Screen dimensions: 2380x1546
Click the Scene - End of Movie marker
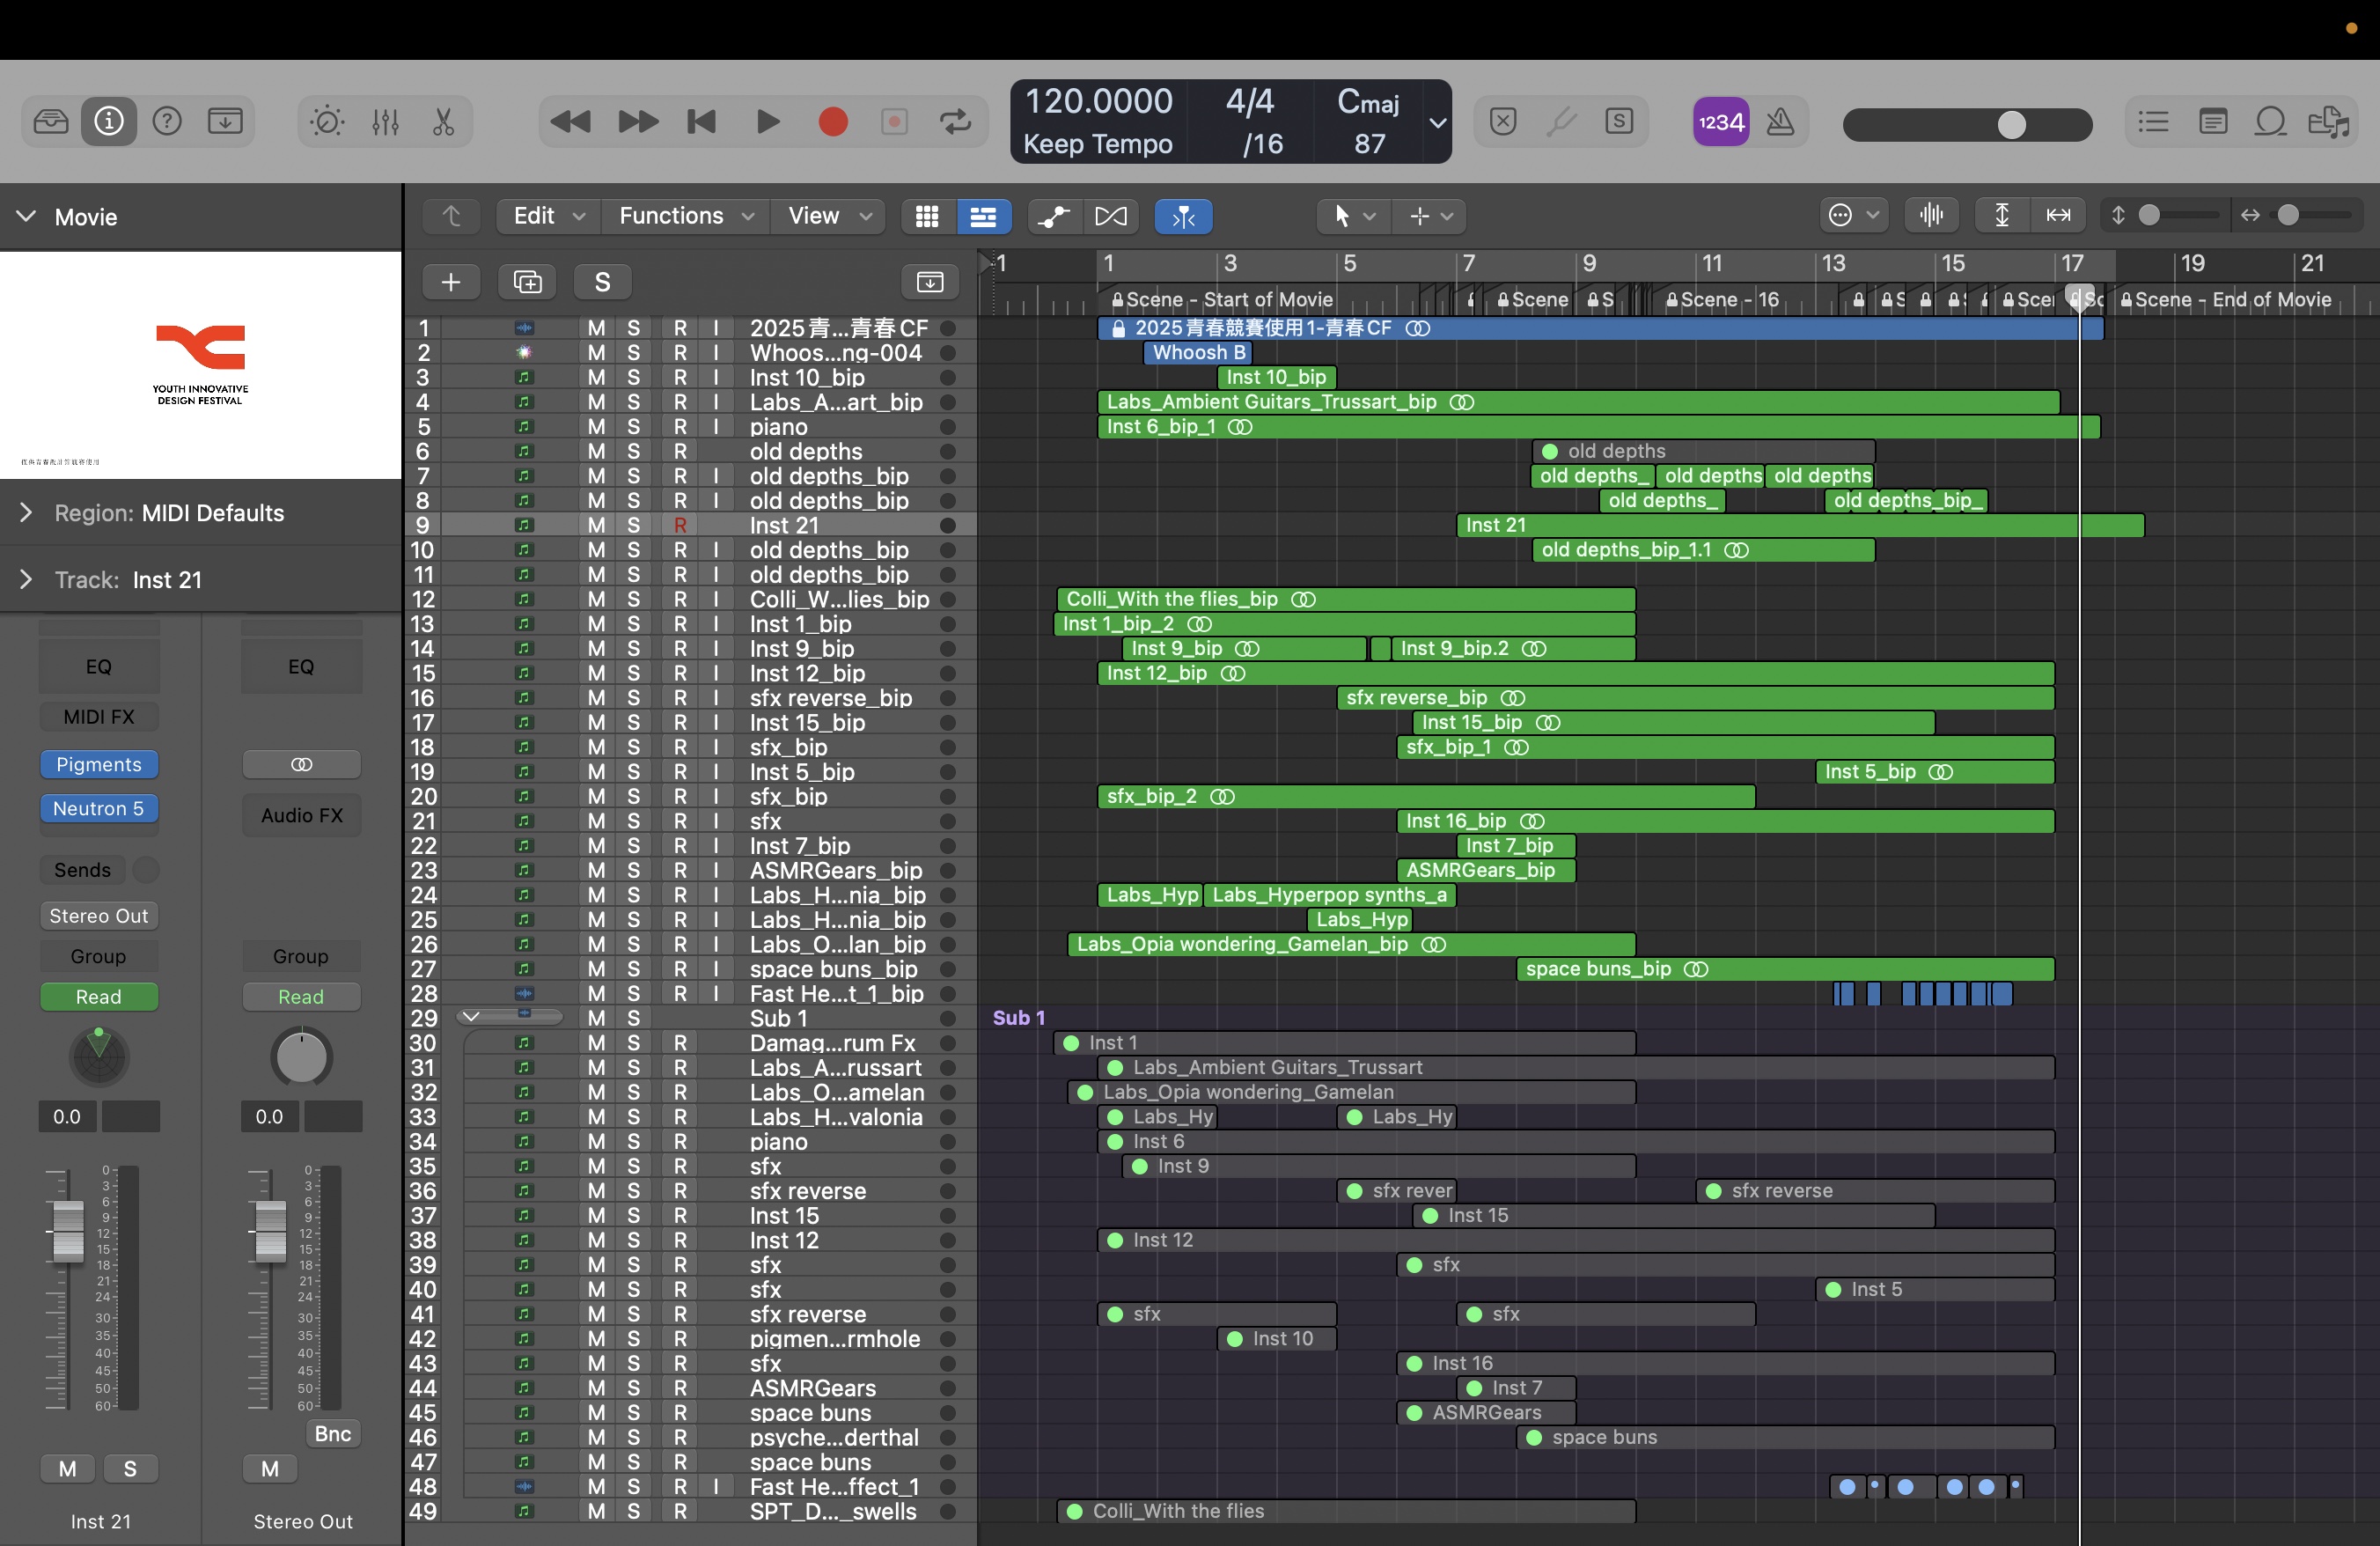pos(2225,299)
